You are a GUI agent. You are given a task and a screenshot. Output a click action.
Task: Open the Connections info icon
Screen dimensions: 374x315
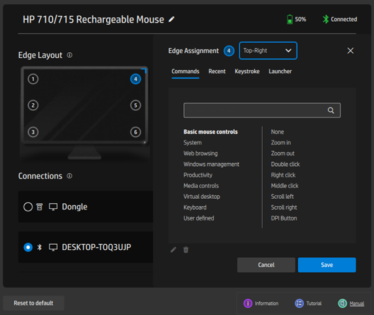click(x=70, y=176)
